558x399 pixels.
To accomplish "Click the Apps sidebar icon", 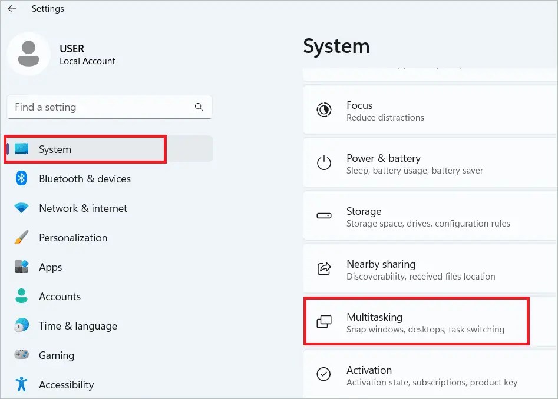I will click(x=21, y=267).
